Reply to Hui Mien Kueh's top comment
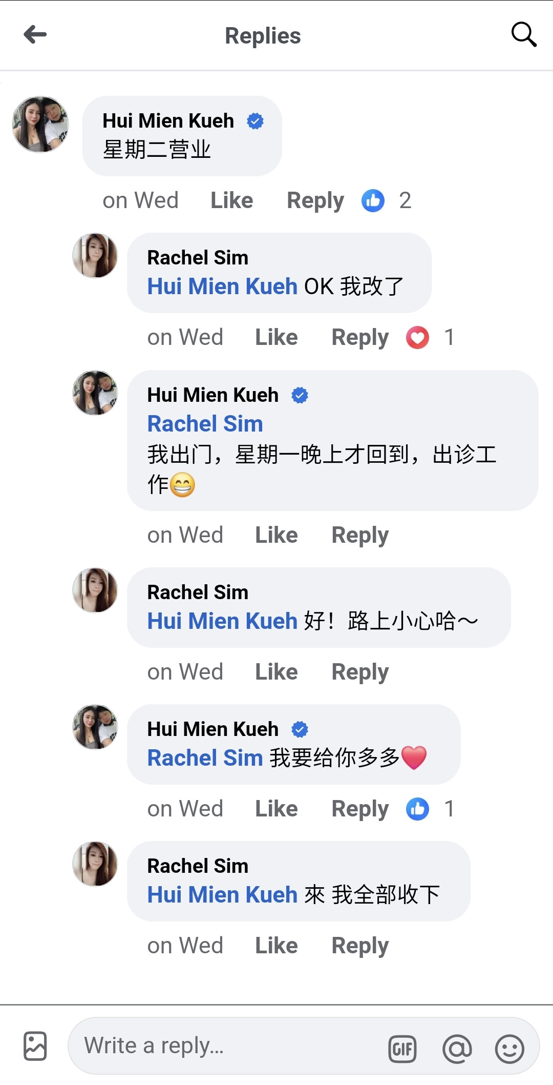553x1085 pixels. click(315, 200)
